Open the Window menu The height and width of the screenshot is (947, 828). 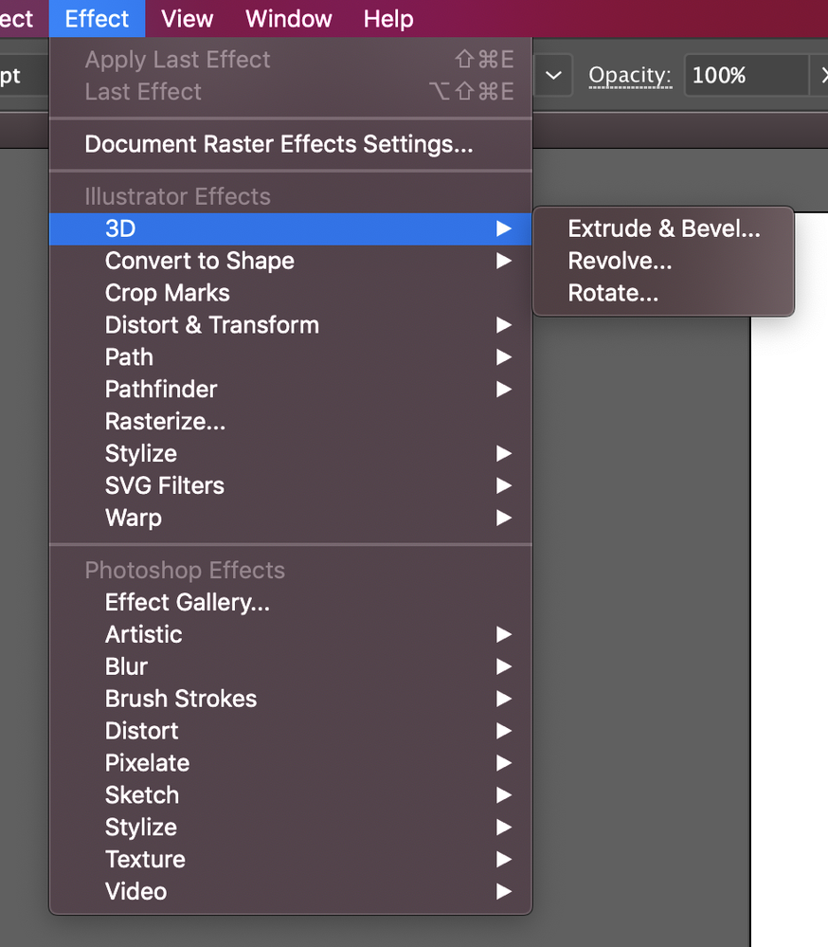289,19
